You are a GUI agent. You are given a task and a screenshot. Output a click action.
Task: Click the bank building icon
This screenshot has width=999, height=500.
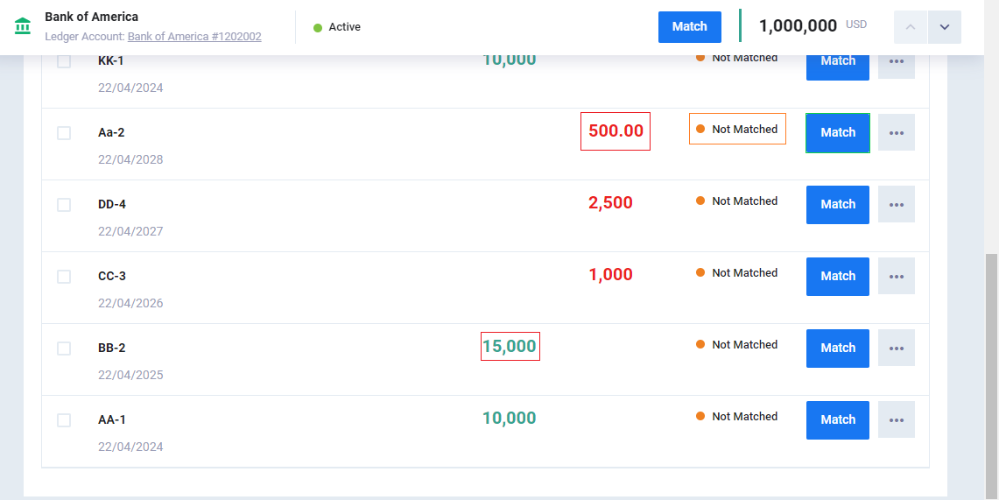[23, 26]
